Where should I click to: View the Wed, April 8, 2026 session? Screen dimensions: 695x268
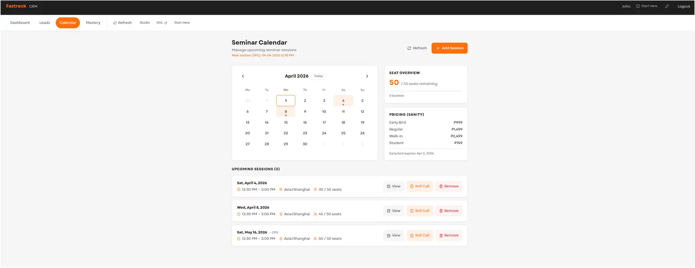coord(394,211)
